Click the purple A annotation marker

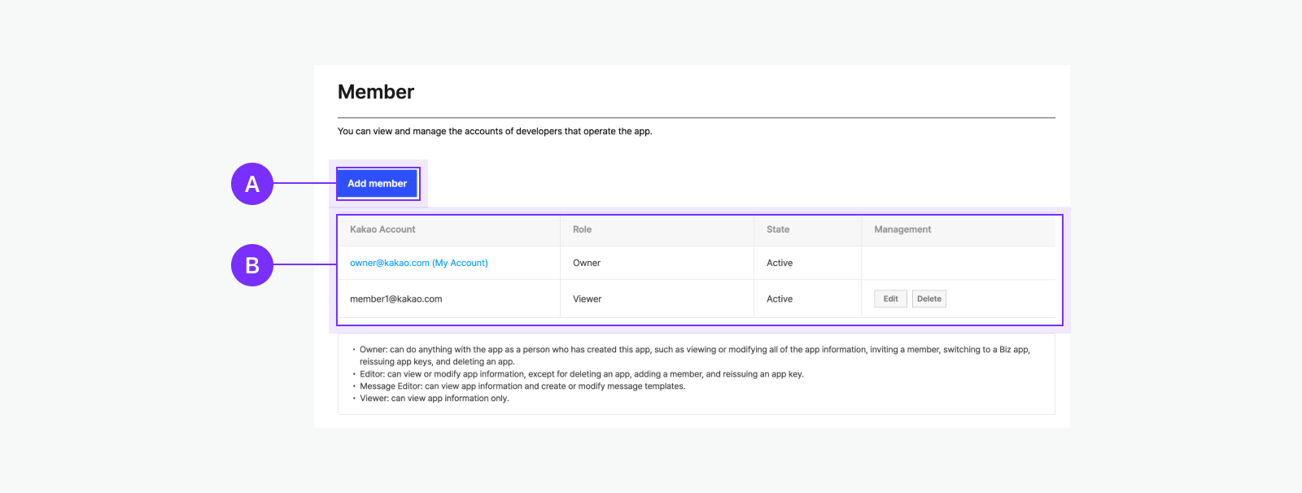point(252,184)
